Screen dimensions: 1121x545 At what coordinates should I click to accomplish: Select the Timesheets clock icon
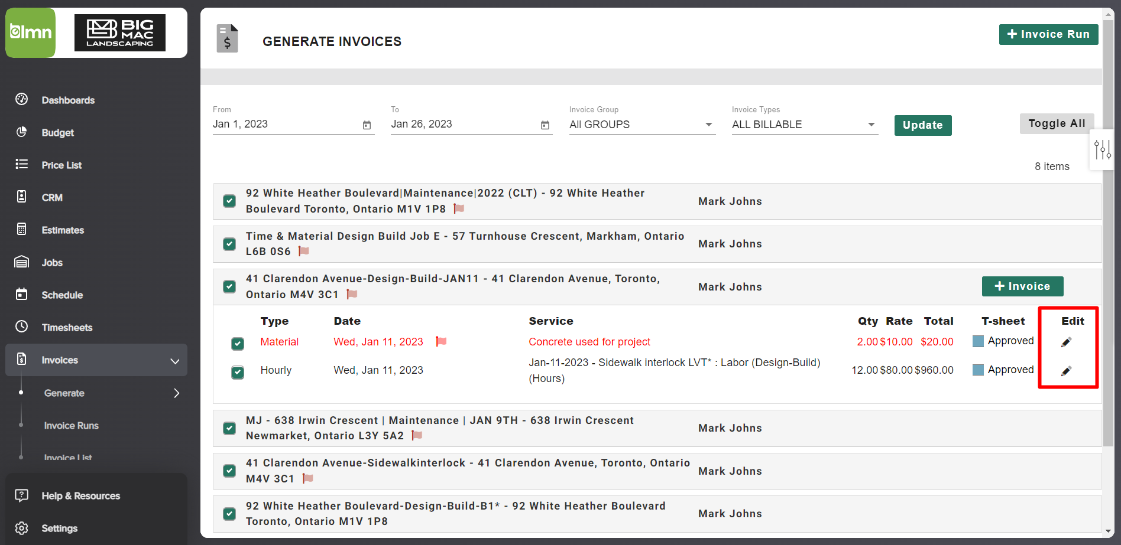pos(21,327)
